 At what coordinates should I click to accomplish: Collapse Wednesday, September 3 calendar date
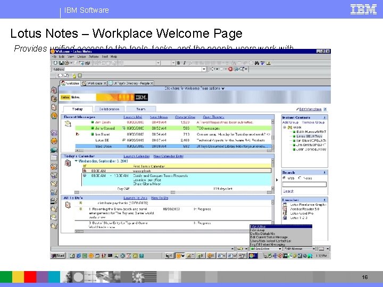pyautogui.click(x=76, y=161)
